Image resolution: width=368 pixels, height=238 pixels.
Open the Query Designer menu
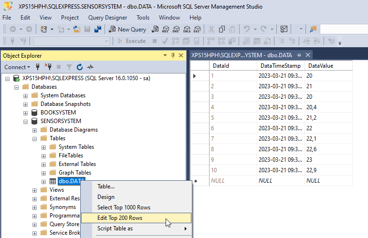[x=107, y=18]
